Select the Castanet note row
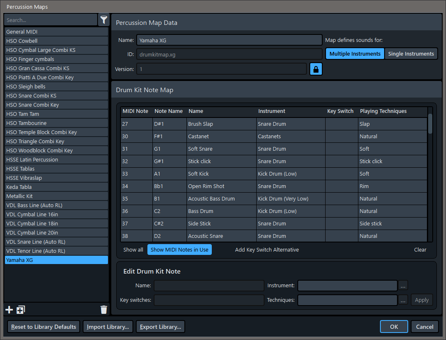This screenshot has height=340, width=446. tap(274, 137)
